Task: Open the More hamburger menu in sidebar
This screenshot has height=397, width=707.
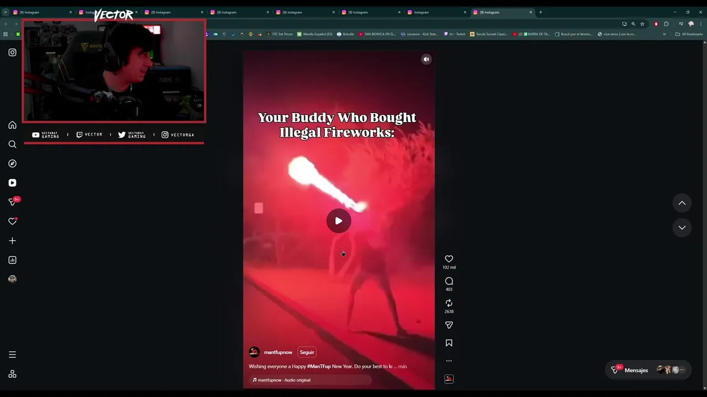Action: point(12,355)
